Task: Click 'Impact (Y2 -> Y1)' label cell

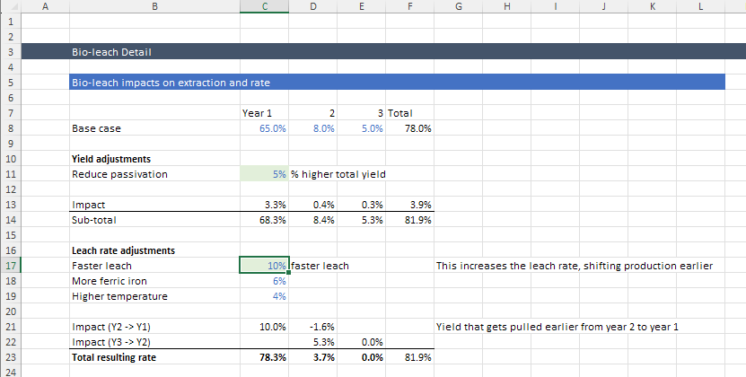Action: click(154, 327)
